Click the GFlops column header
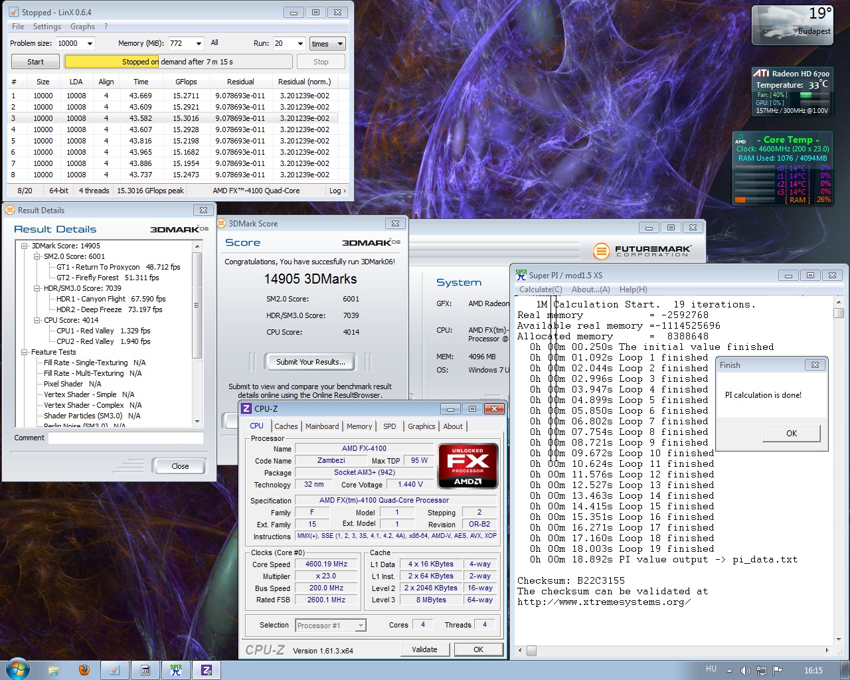The height and width of the screenshot is (680, 850). [x=186, y=82]
